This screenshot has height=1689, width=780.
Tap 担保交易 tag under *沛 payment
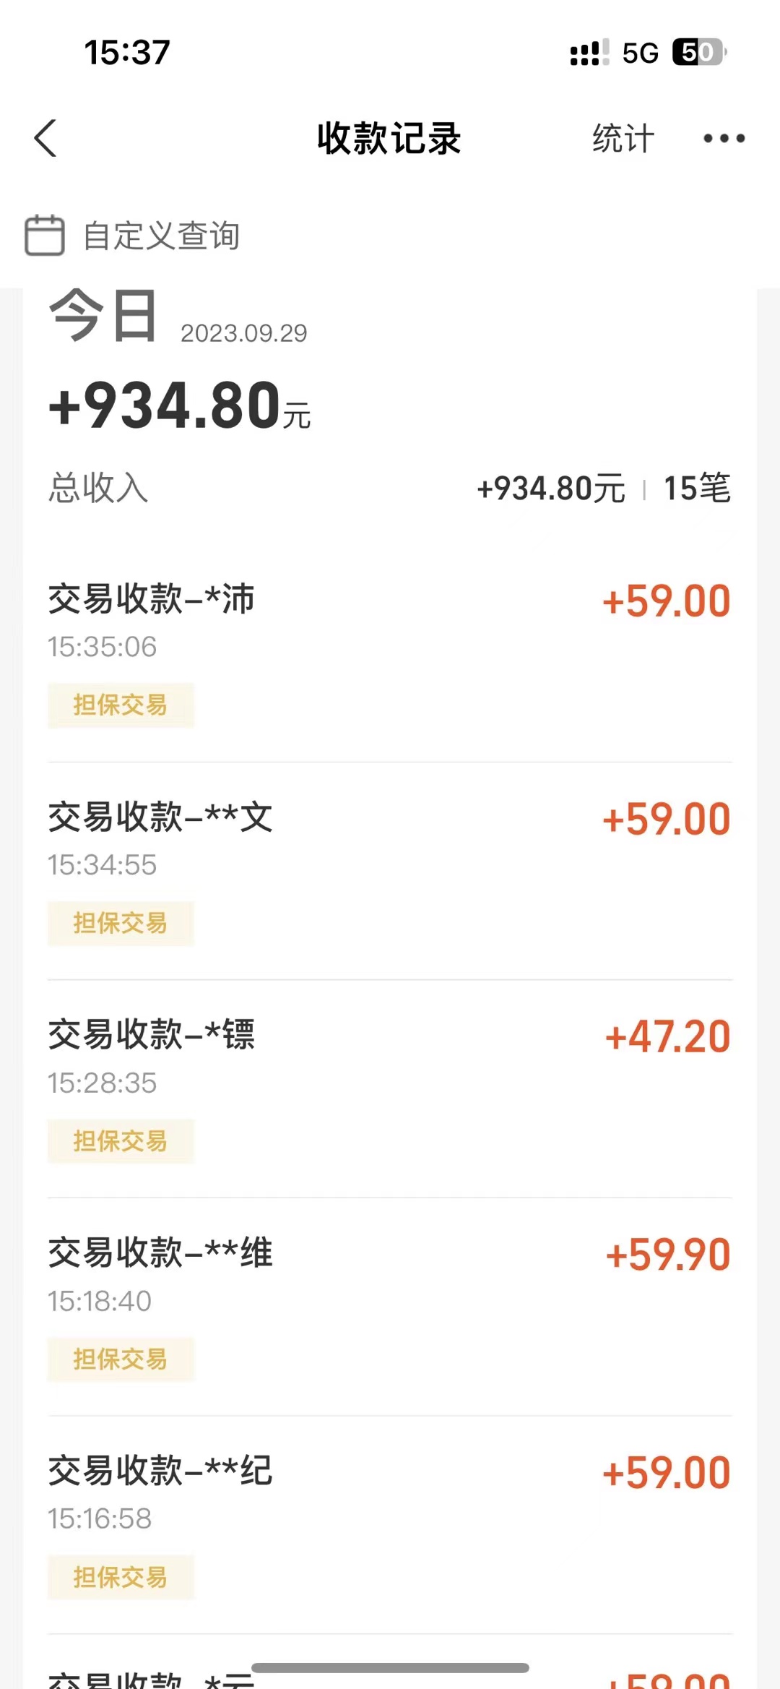tap(121, 705)
